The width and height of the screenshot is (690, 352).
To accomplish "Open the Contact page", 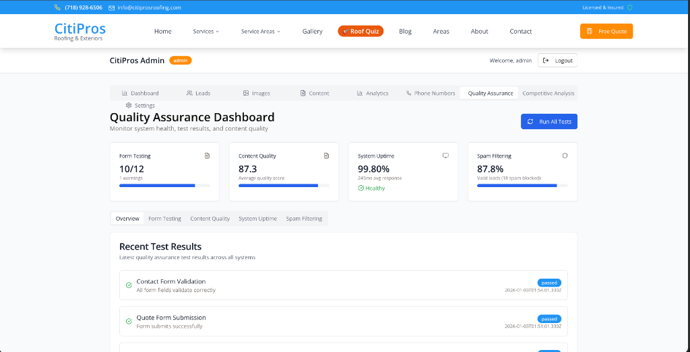I will (x=521, y=32).
